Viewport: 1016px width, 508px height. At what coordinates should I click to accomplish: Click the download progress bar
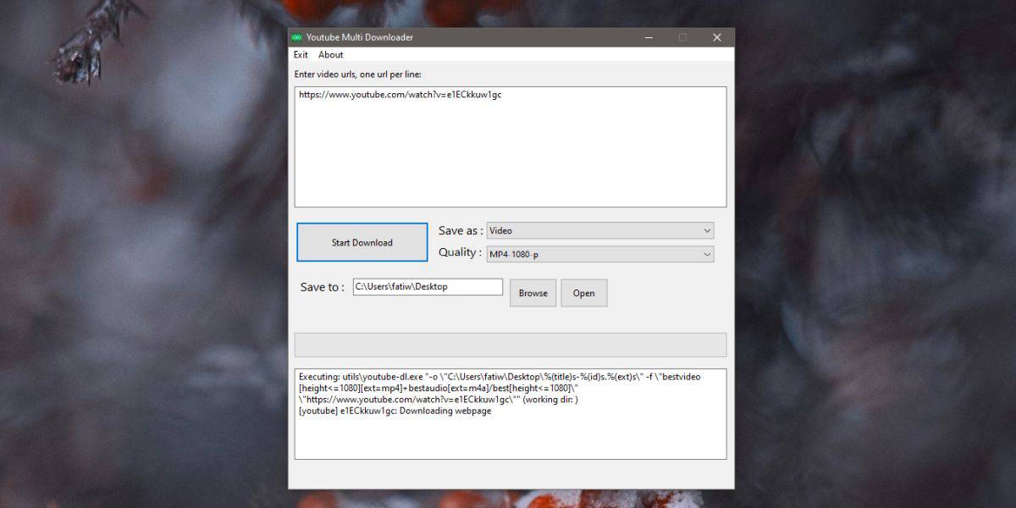pyautogui.click(x=511, y=345)
